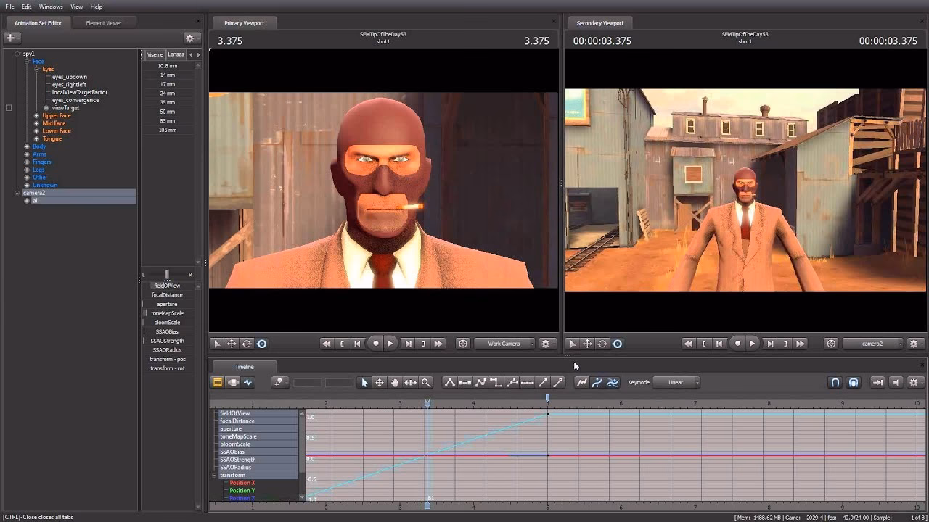Image resolution: width=929 pixels, height=522 pixels.
Task: Open the Help menu
Action: pos(97,7)
